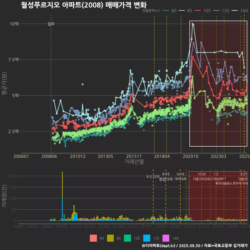This screenshot has height=250, width=250.
Task: Click the 10.26 대출규제강화 annotation
Action: pos(202,177)
